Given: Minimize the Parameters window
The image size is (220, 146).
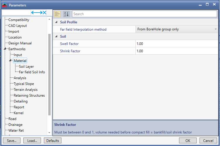Looking at the screenshot, I should pyautogui.click(x=200, y=5).
